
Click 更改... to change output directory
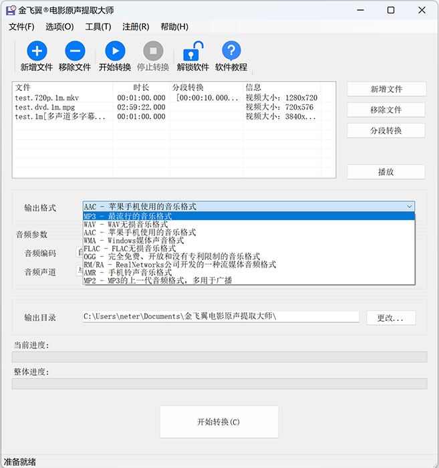coord(390,318)
